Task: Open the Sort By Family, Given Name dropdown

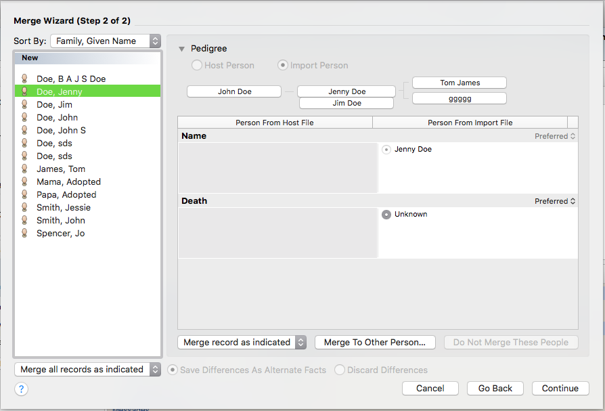Action: tap(106, 41)
